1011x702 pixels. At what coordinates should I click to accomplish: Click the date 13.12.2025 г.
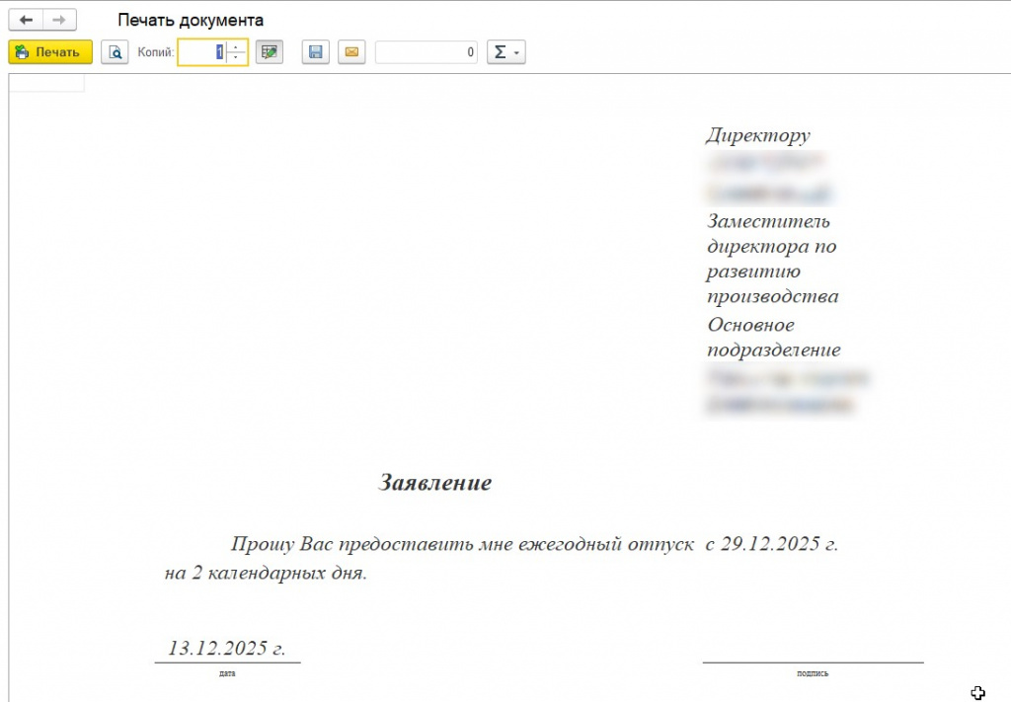click(226, 648)
